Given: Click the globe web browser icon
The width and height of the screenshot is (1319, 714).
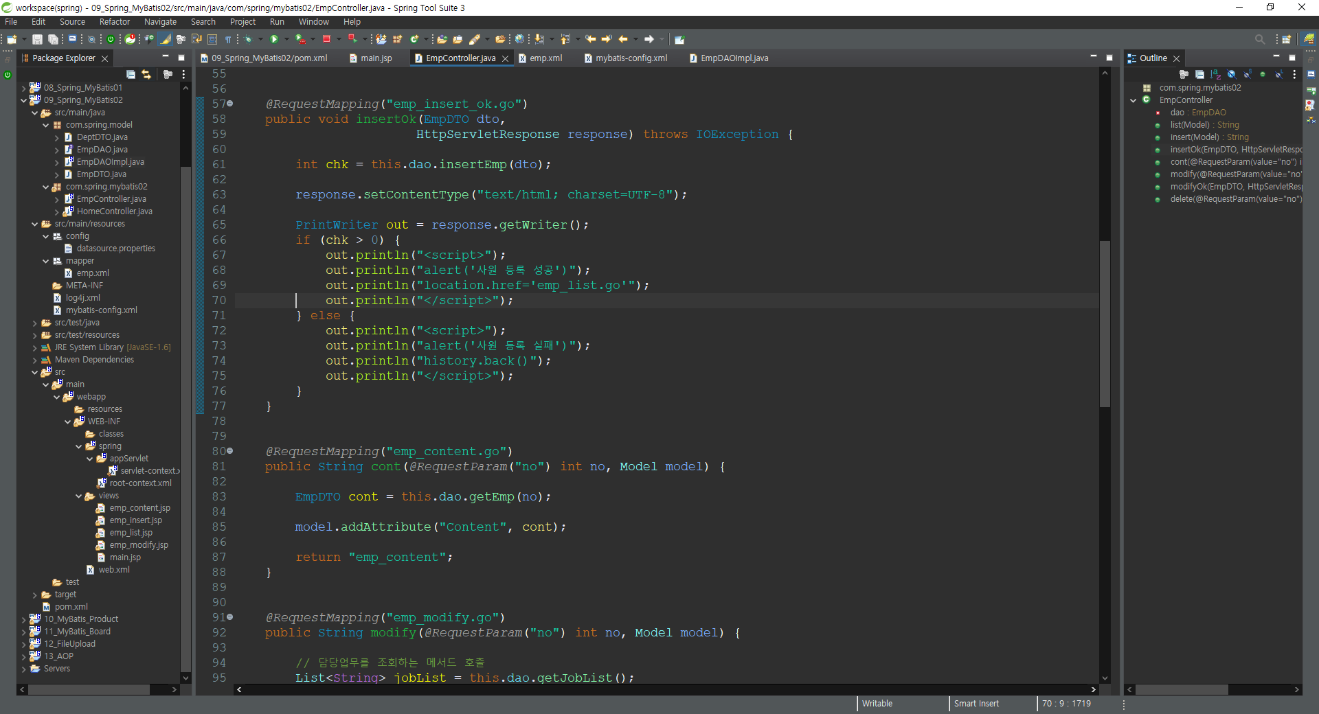Looking at the screenshot, I should (x=519, y=39).
